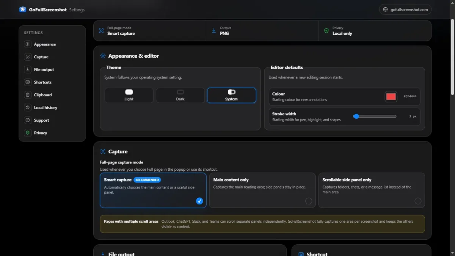Jump to Shortcuts in the sidebar

[52, 82]
